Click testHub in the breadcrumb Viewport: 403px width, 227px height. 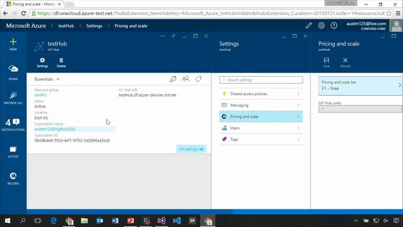66,26
